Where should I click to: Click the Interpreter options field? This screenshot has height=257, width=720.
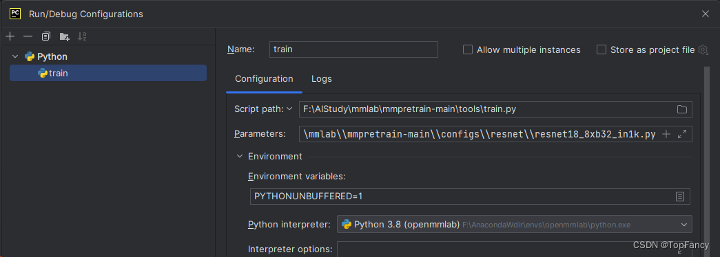514,249
